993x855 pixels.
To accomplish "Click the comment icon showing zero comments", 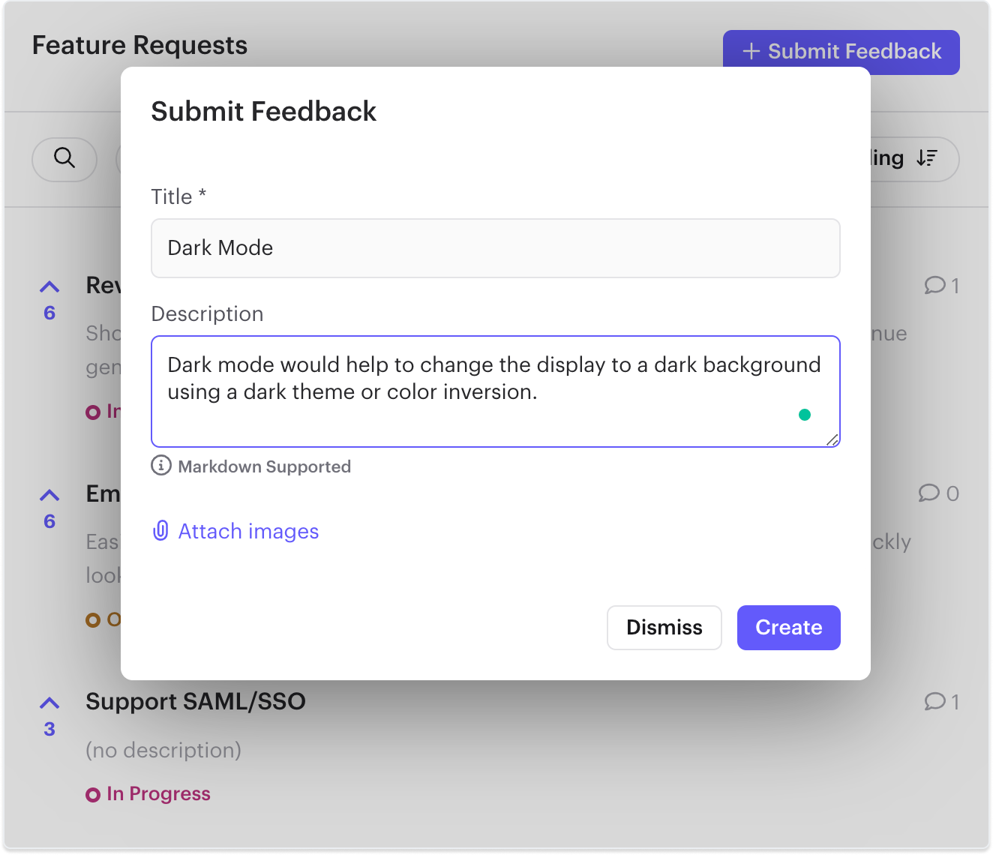I will [x=930, y=493].
